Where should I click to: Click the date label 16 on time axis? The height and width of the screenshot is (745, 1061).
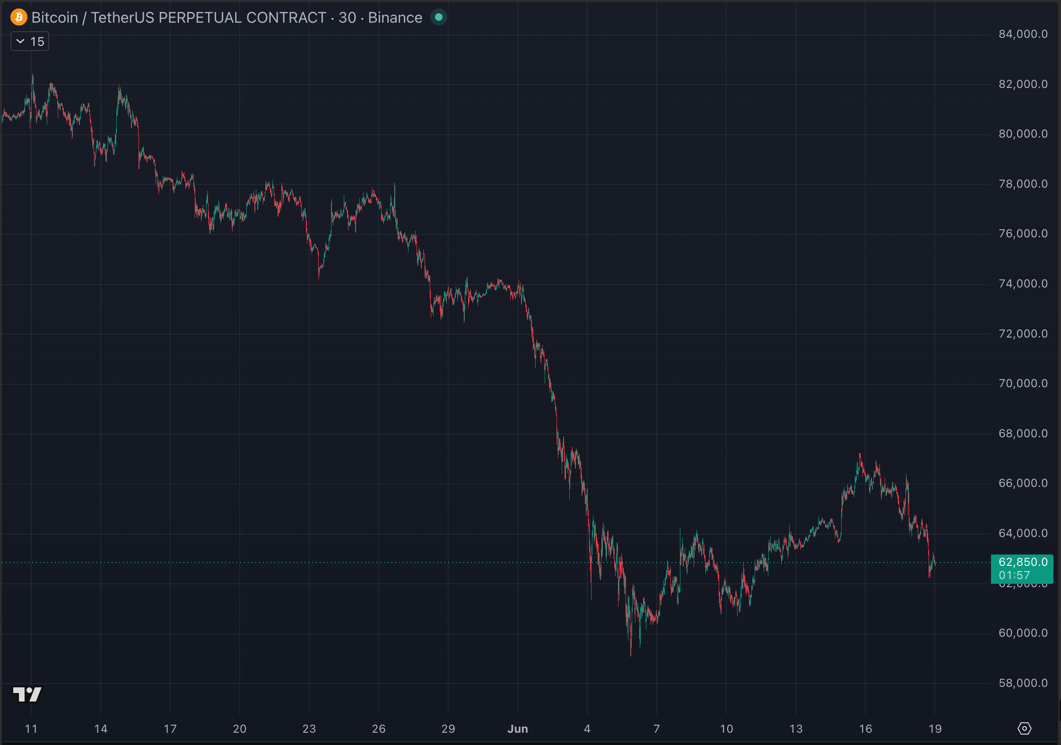pyautogui.click(x=865, y=729)
